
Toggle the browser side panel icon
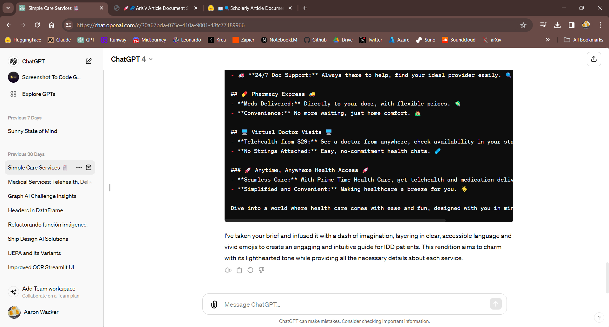pyautogui.click(x=572, y=25)
